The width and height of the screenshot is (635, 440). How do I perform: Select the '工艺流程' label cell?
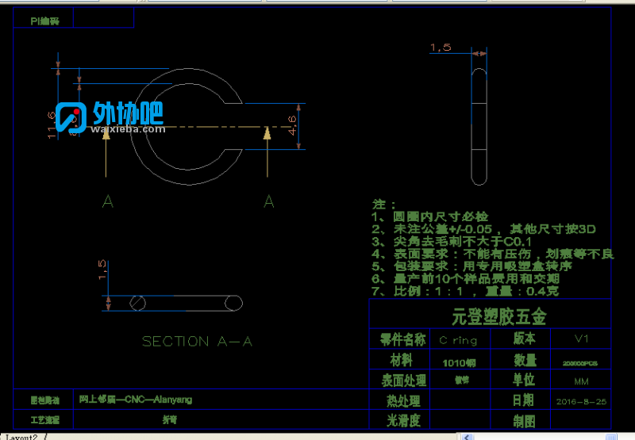point(45,419)
